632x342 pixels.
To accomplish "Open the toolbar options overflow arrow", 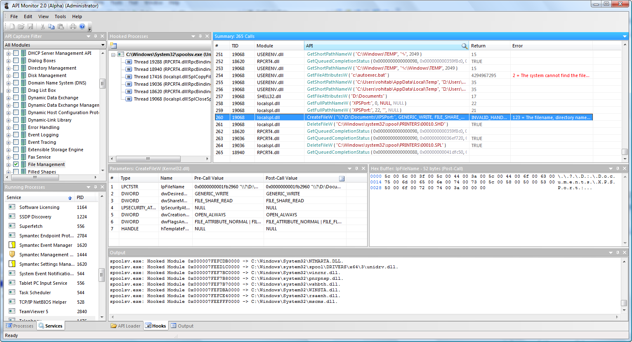I will tap(90, 29).
